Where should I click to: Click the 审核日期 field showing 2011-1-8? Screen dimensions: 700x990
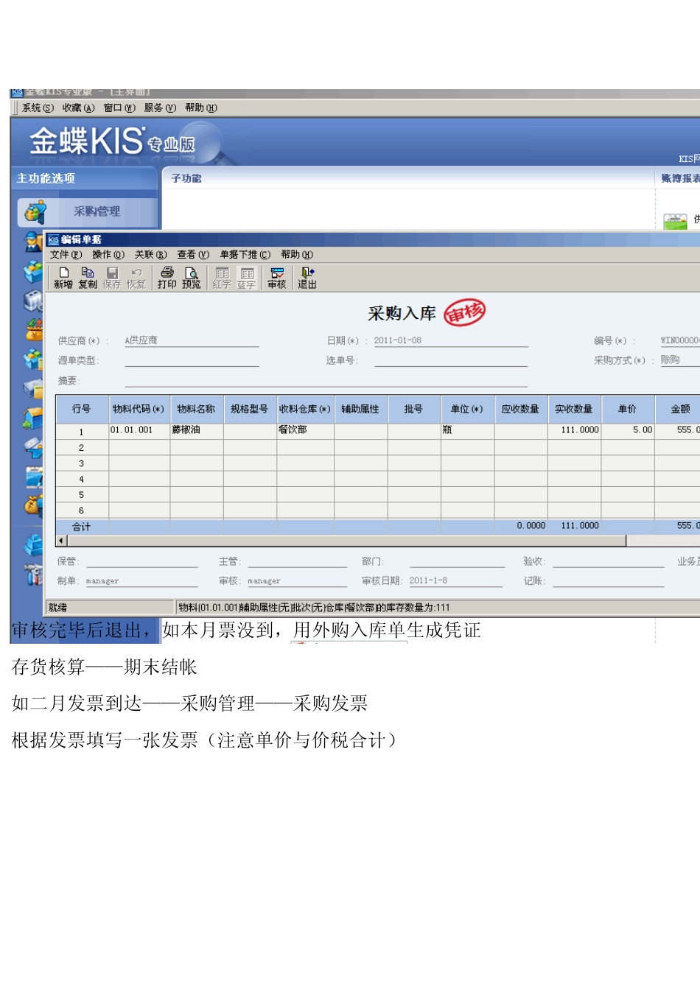point(455,580)
